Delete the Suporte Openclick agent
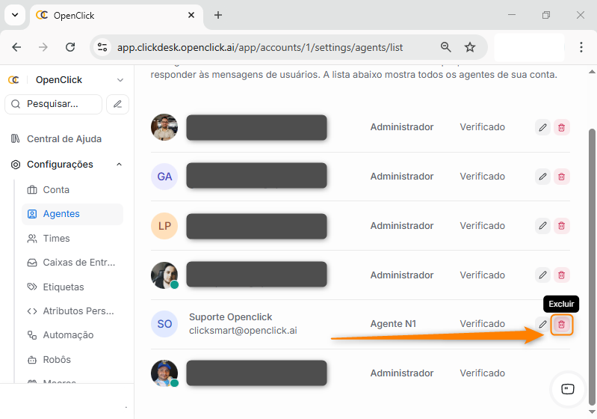Viewport: 597px width, 419px height. (561, 325)
